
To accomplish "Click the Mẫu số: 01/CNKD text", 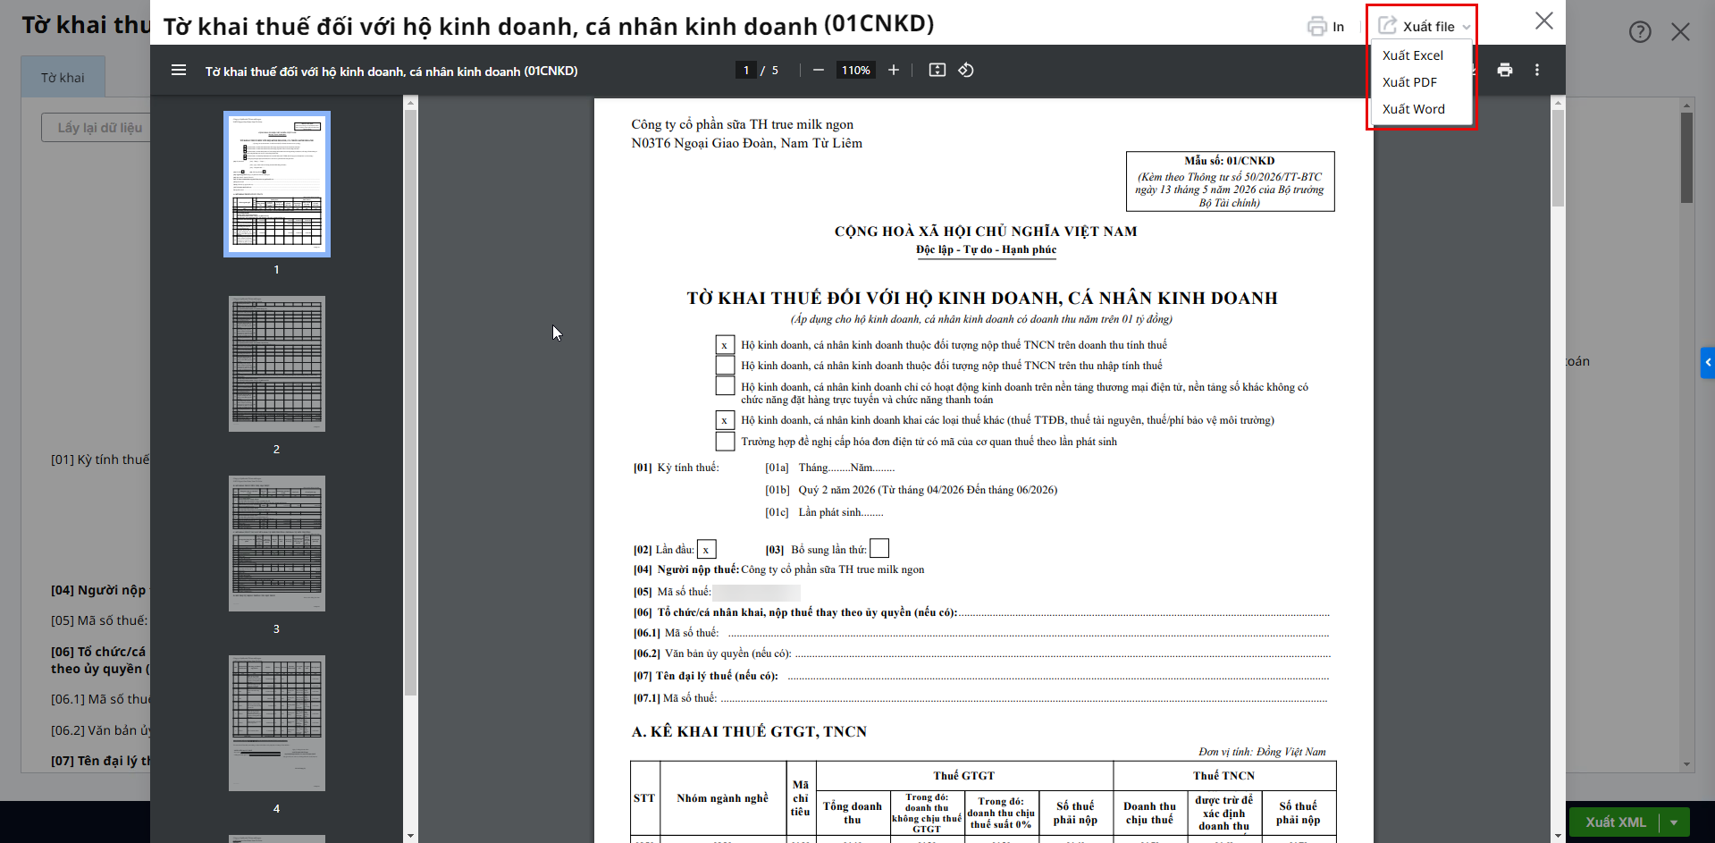I will pos(1229,161).
